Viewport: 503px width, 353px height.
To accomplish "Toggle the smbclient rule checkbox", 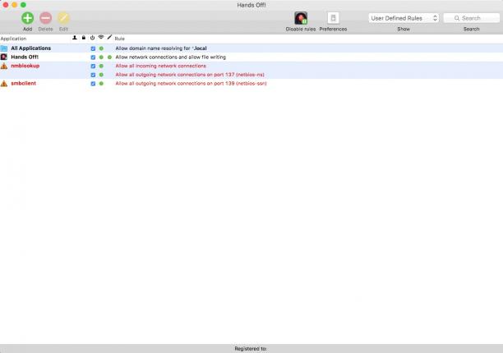I will 93,84.
